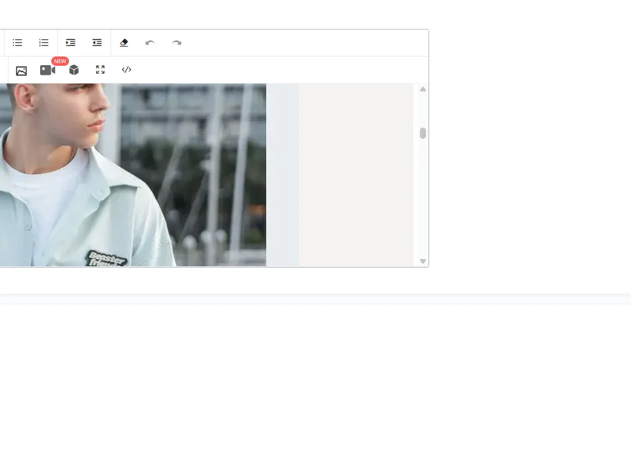Undo the last edit
Image resolution: width=631 pixels, height=455 pixels.
[x=150, y=43]
